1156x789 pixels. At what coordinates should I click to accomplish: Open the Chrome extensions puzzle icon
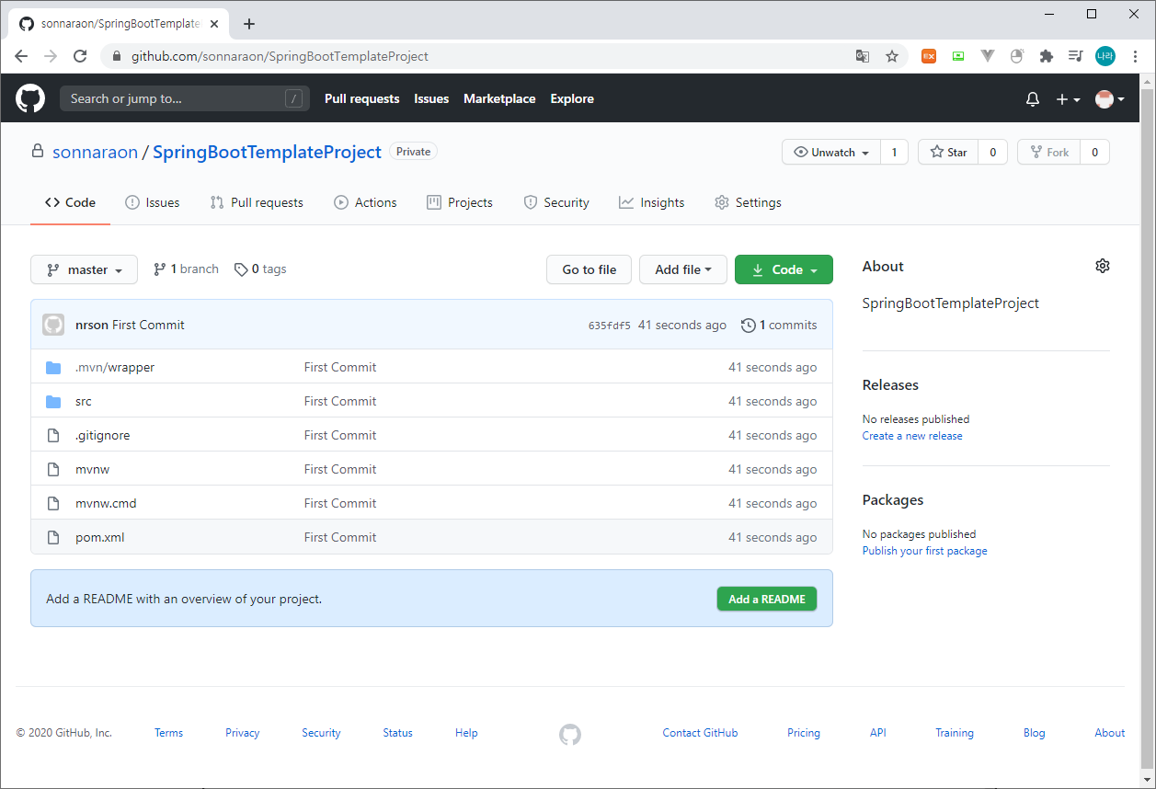point(1046,56)
